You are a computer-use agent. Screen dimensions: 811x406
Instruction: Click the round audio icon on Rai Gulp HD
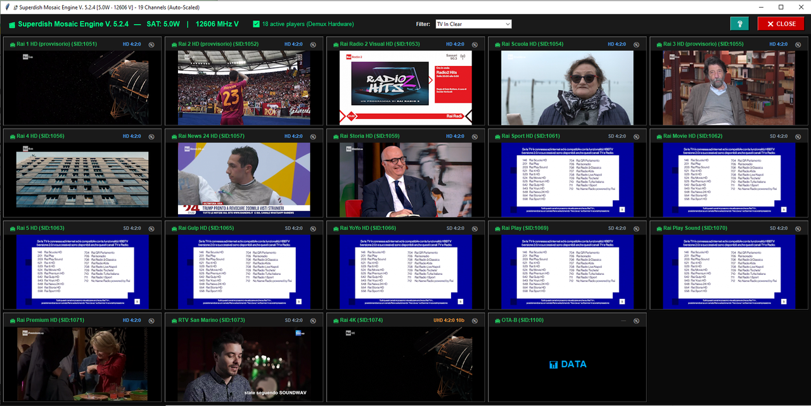pyautogui.click(x=313, y=228)
